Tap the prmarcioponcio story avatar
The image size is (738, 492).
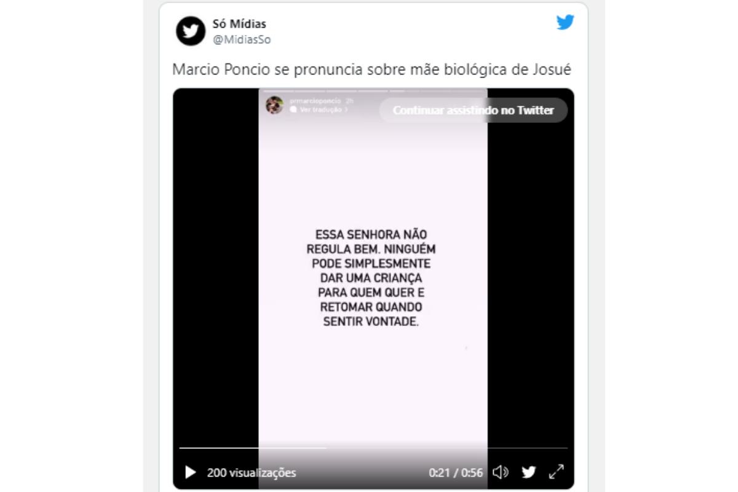click(274, 105)
